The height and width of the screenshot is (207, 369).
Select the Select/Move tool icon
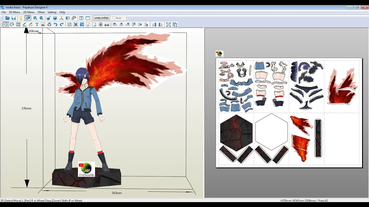pyautogui.click(x=6, y=24)
